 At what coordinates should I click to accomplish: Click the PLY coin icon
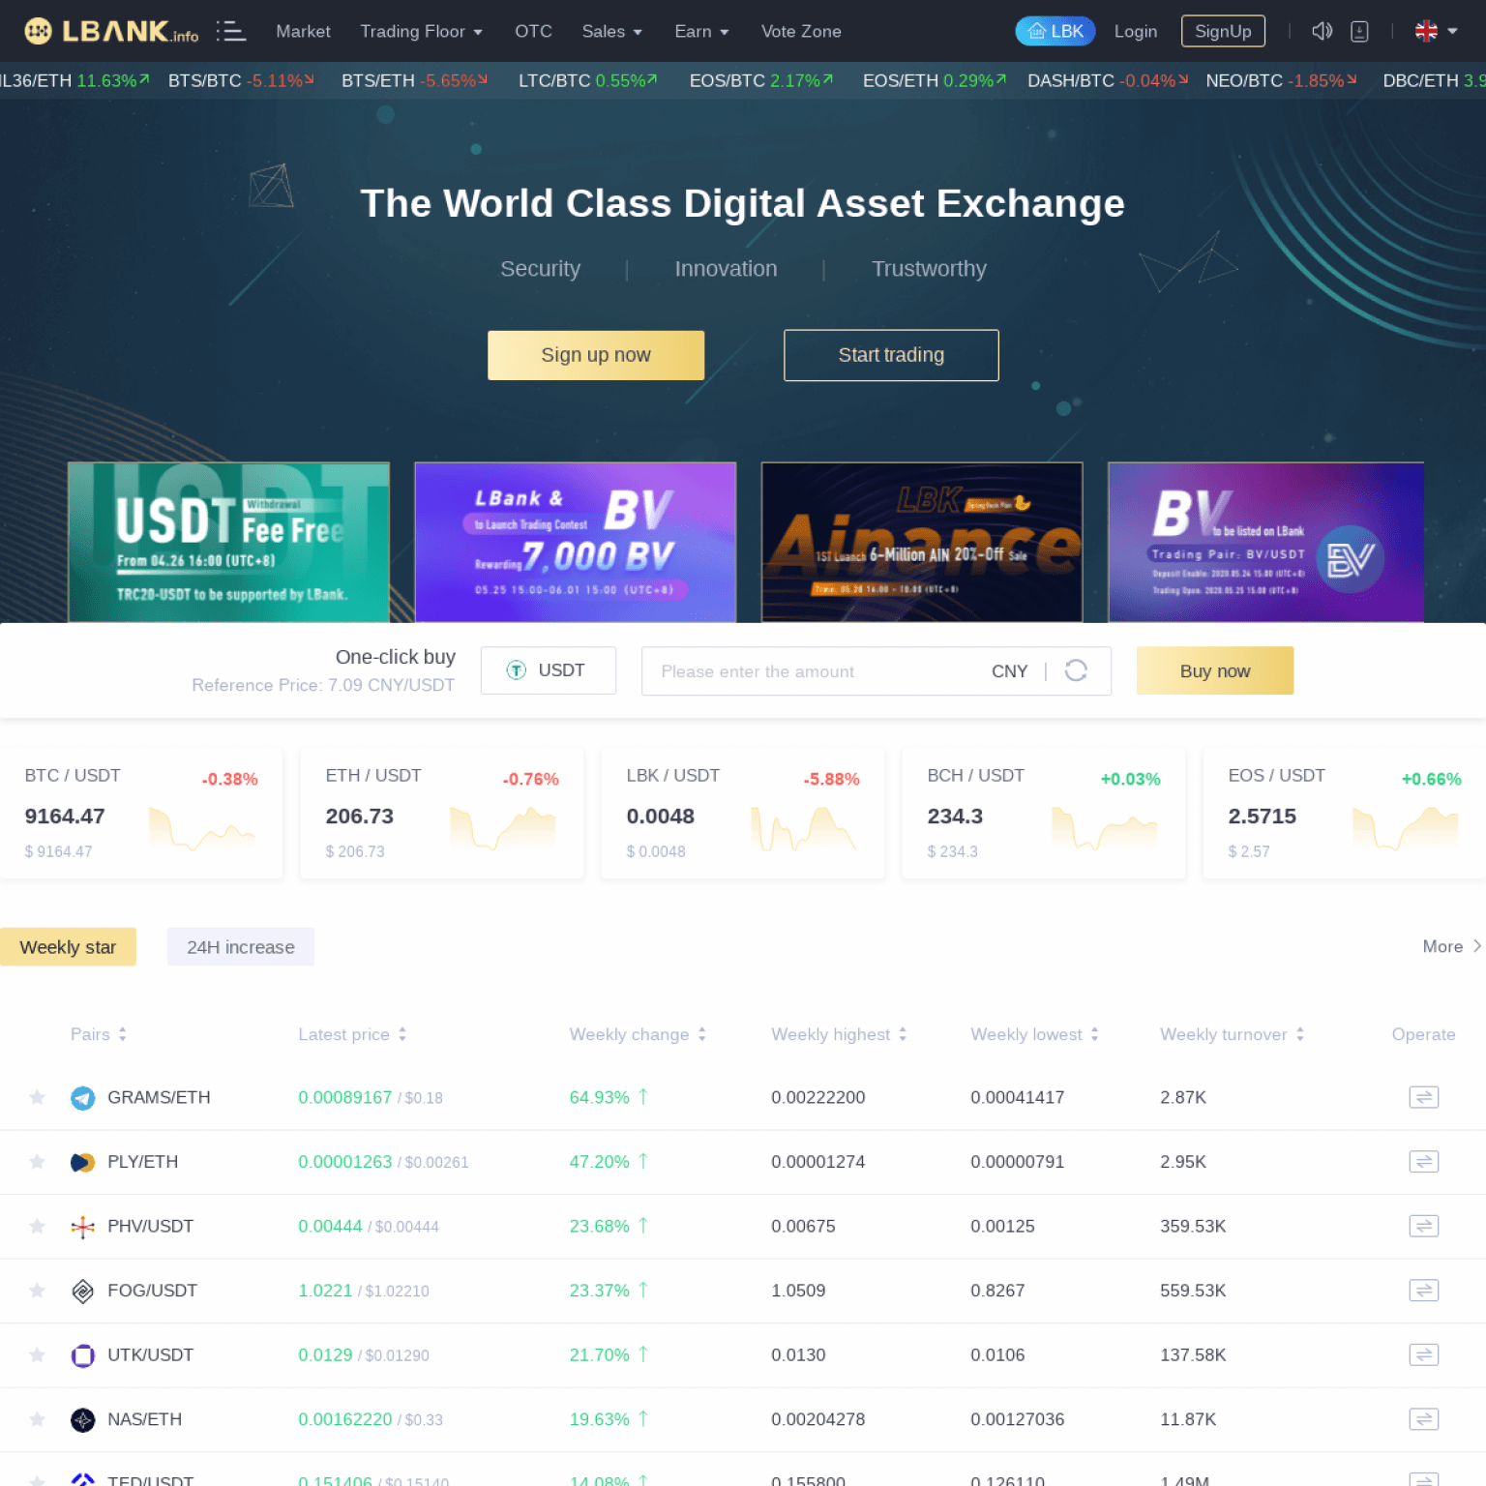coord(83,1162)
